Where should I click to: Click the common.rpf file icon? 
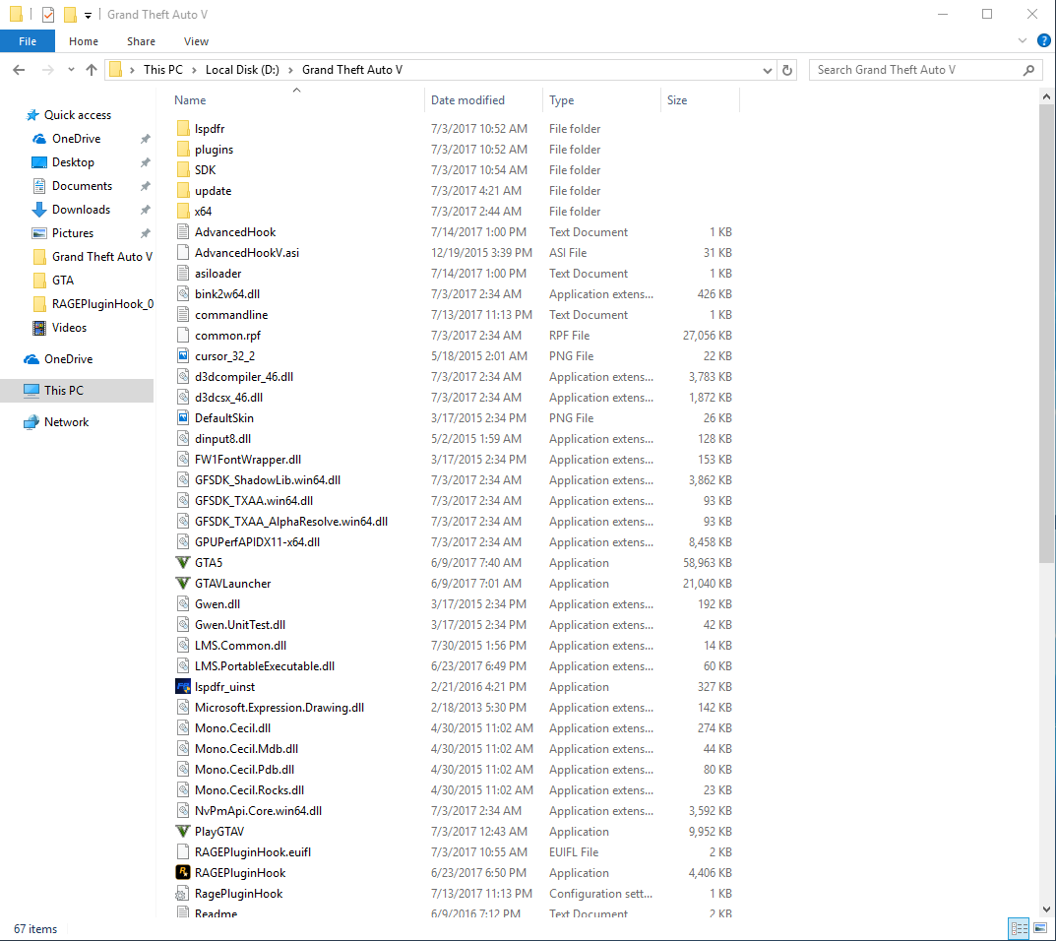point(182,335)
